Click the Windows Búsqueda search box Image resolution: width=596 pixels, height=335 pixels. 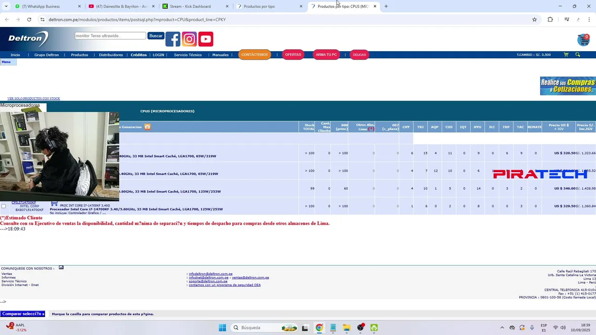[264, 328]
